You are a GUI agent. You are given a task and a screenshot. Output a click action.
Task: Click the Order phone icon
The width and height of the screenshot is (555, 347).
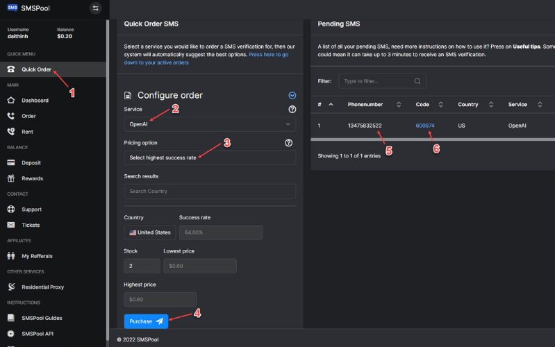coord(11,116)
